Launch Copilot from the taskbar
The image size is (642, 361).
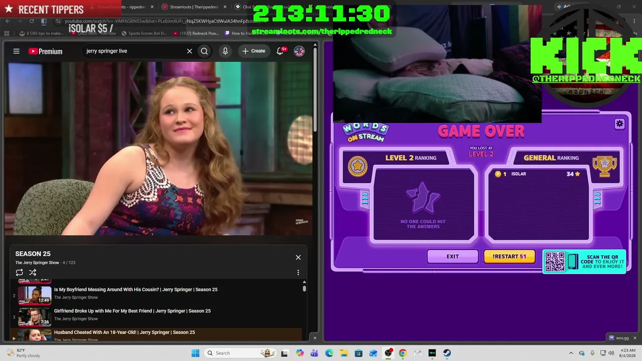point(300,353)
